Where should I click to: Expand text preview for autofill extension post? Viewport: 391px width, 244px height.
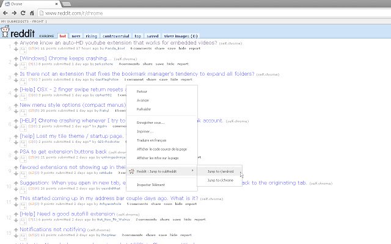click(x=23, y=221)
